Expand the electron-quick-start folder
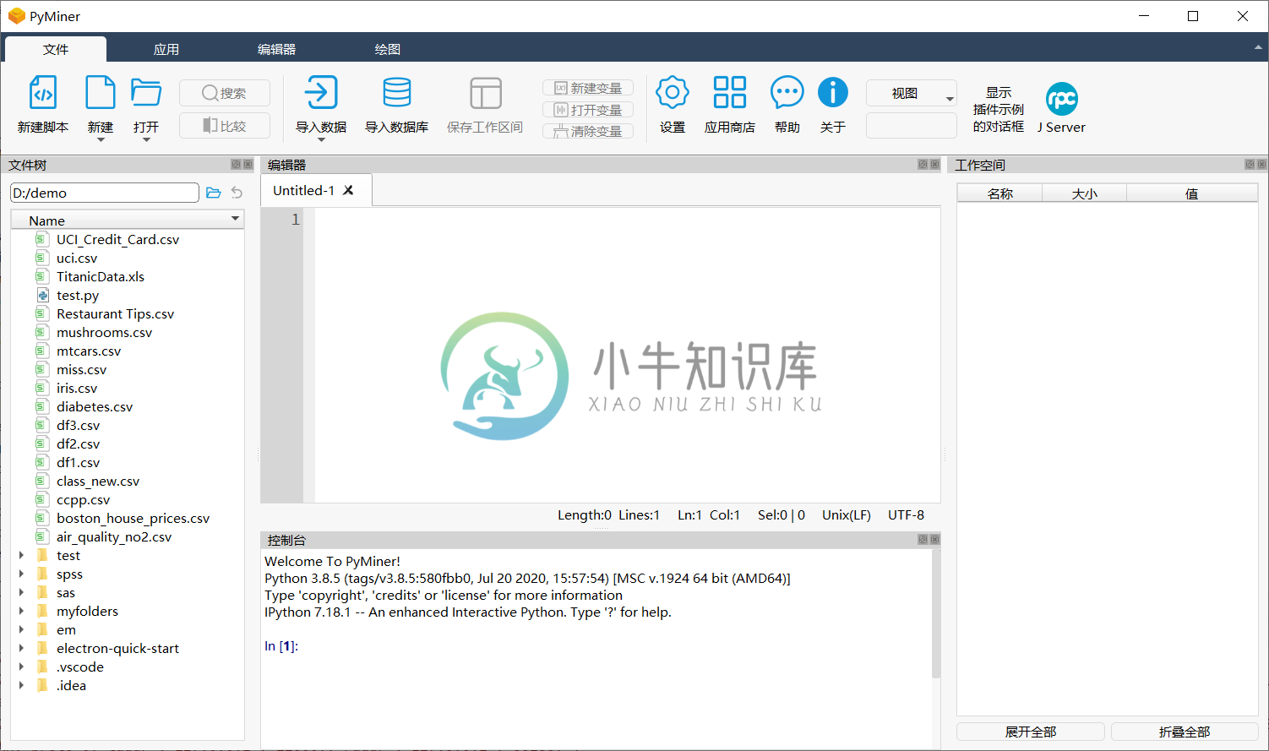The height and width of the screenshot is (751, 1269). pyautogui.click(x=21, y=649)
